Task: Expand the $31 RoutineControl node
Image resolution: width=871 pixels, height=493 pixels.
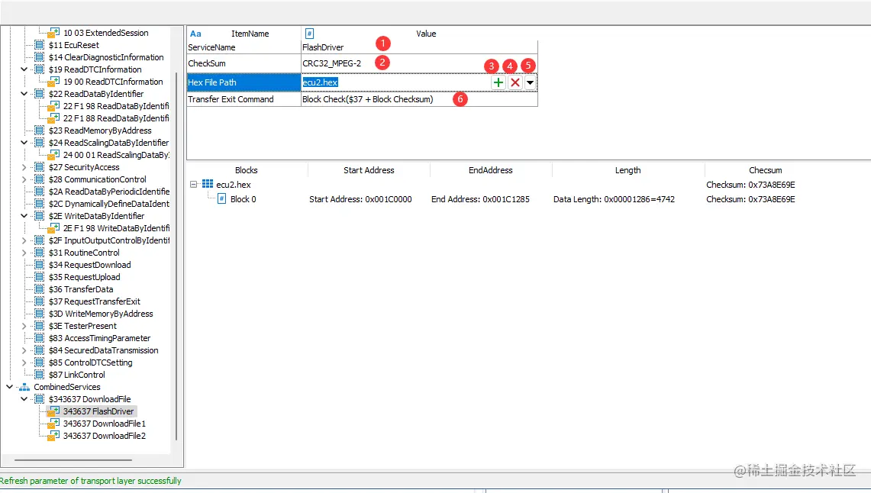Action: tap(24, 253)
